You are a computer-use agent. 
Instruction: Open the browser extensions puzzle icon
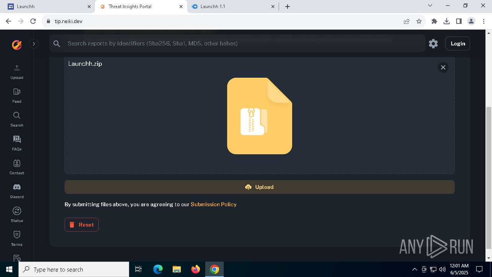coord(434,21)
